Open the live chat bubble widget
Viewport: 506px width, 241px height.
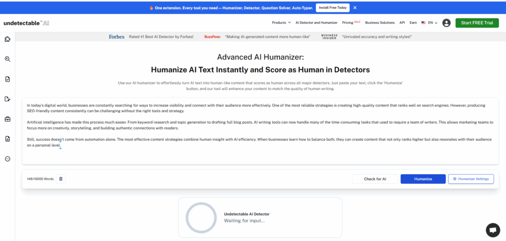click(x=493, y=230)
